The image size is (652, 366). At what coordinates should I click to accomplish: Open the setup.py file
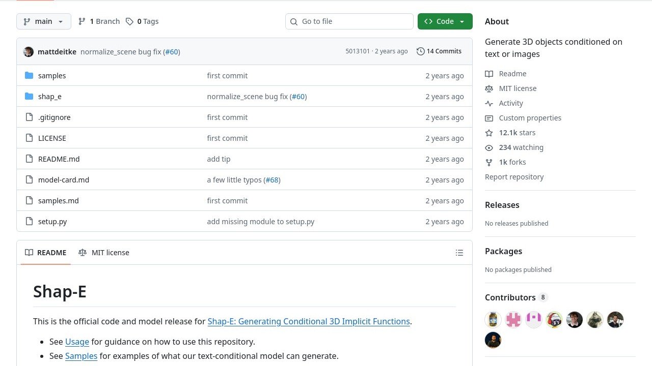[x=52, y=222]
